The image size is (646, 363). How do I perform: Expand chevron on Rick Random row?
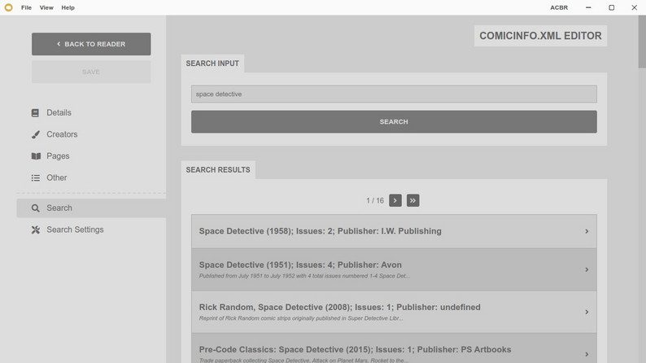pos(587,312)
